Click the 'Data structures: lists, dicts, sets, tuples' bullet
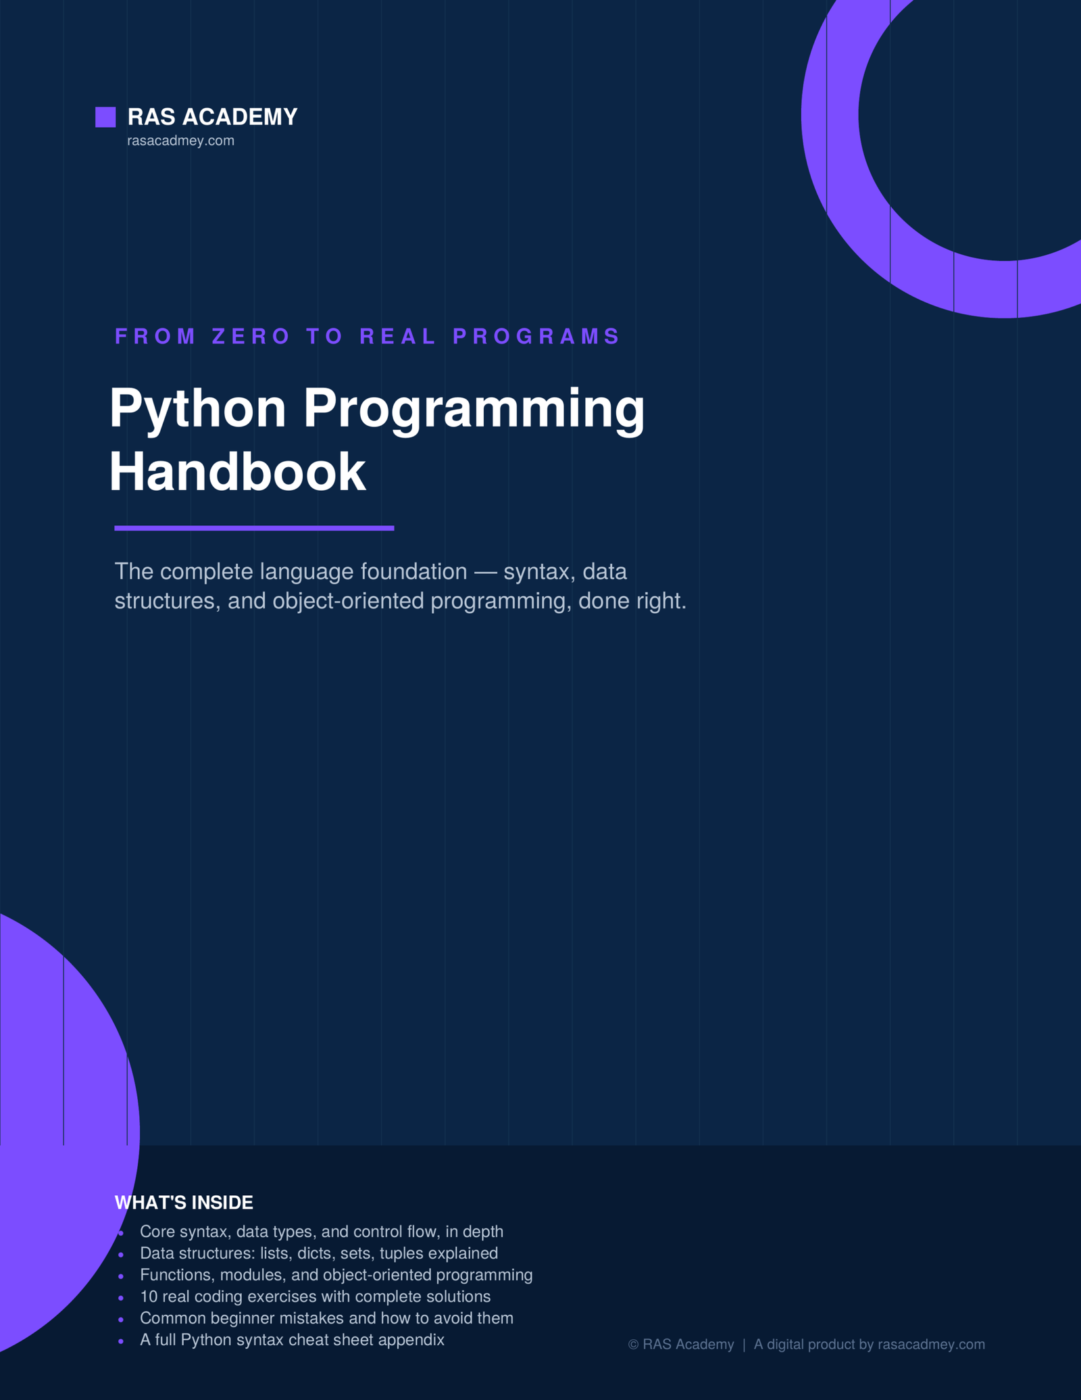Viewport: 1081px width, 1400px height. click(x=319, y=1253)
